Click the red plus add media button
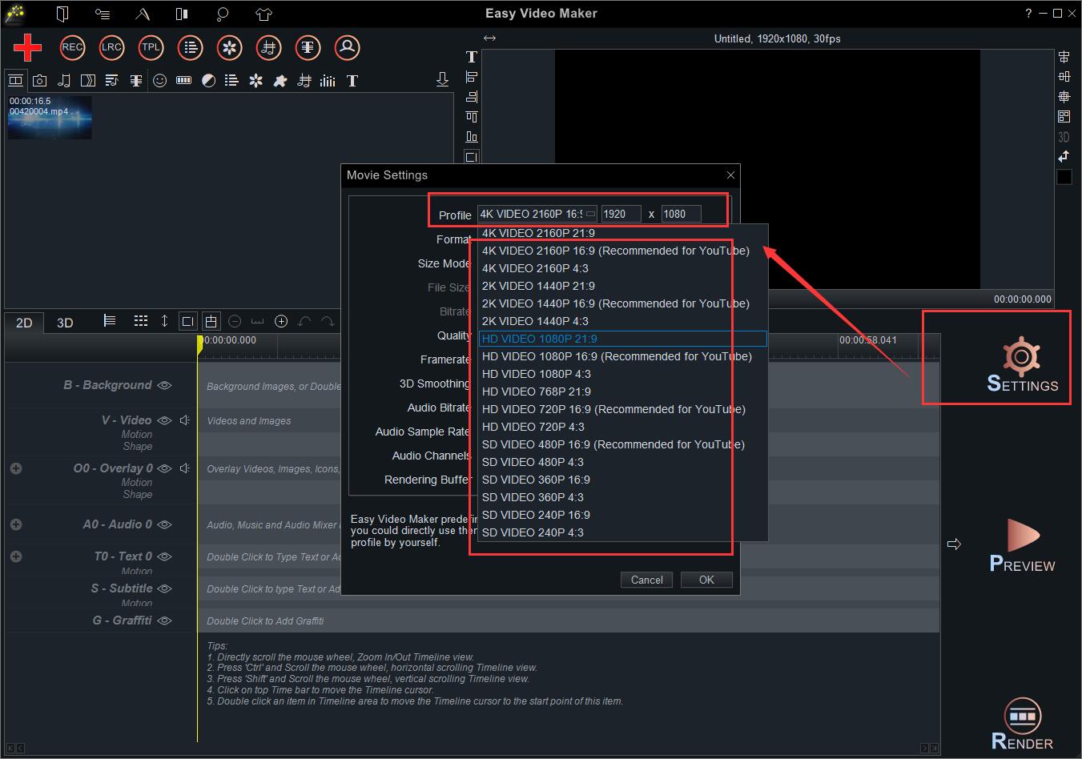 coord(27,47)
